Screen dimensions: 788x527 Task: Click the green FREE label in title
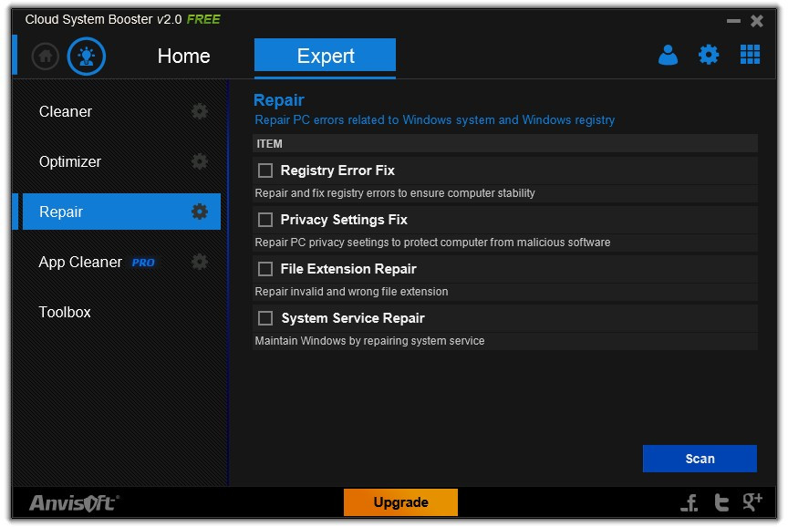click(x=203, y=19)
